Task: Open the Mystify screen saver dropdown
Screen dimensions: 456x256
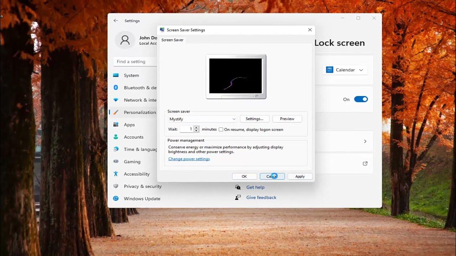Action: click(202, 119)
